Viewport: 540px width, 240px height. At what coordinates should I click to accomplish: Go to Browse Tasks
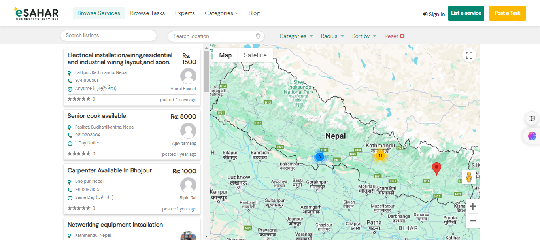147,13
